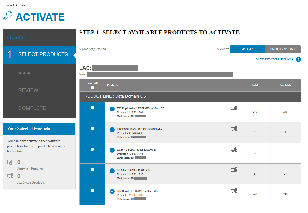
Task: Click the REVIEW step in the sidebar
Action: [28, 90]
